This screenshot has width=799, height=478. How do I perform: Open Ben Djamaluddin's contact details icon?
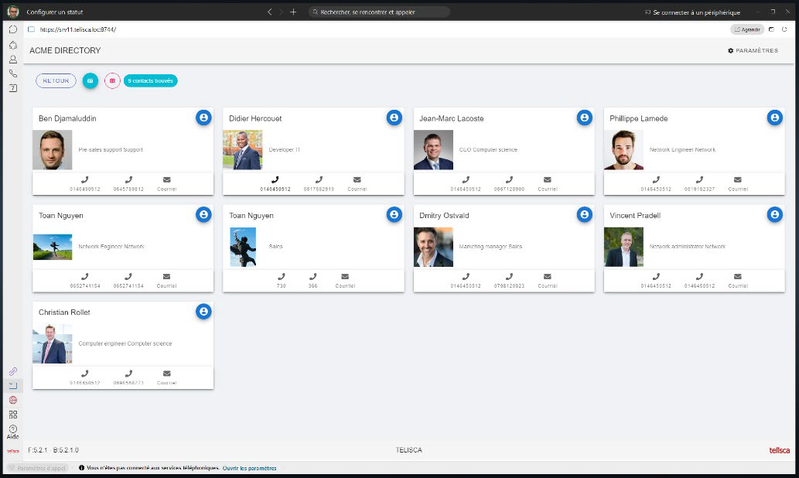point(203,118)
